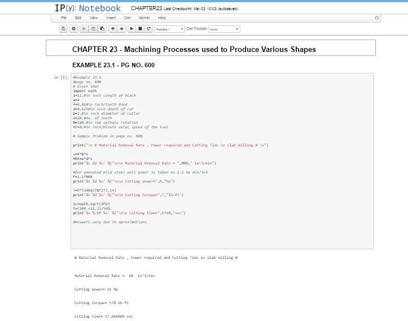Viewport: 408px width, 321px height.
Task: Interrupt the kernel with the stop button
Action: 140,28
